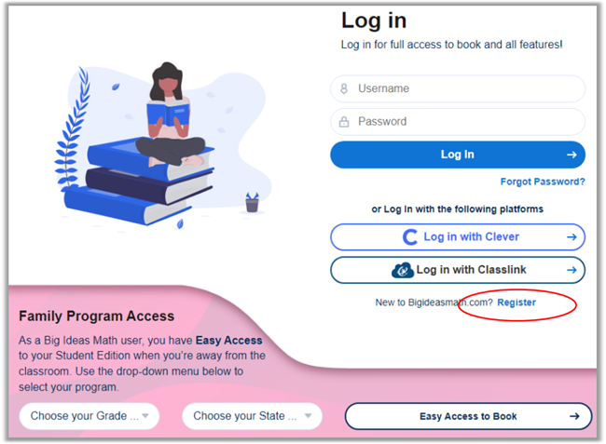Viewport: 606px width, 444px height.
Task: Click the Classlink cloud logo icon
Action: [x=403, y=270]
